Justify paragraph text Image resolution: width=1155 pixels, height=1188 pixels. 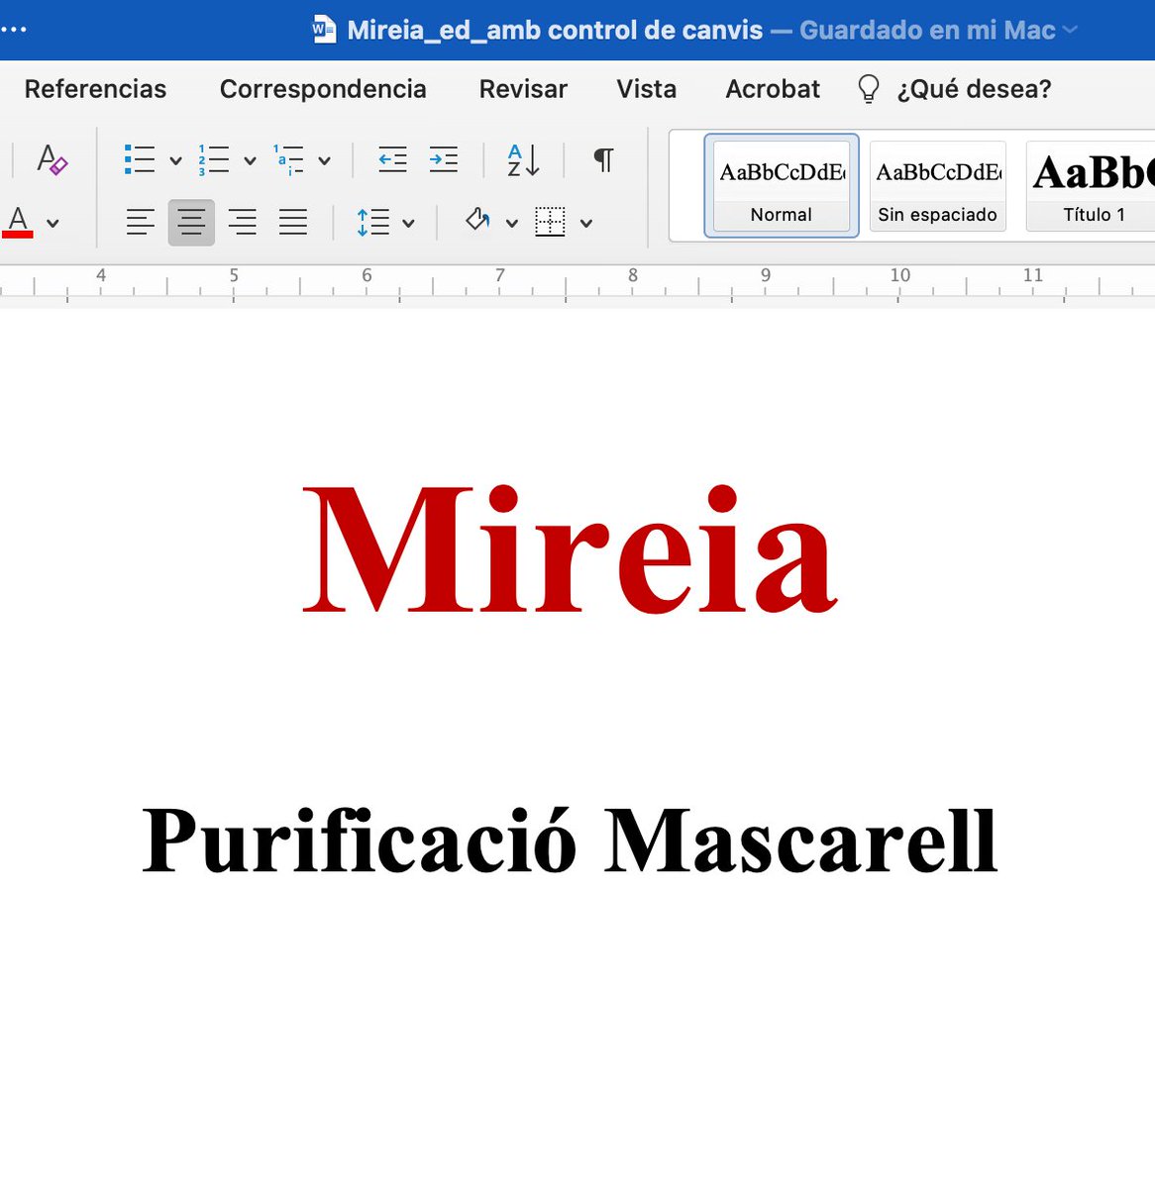pyautogui.click(x=293, y=222)
